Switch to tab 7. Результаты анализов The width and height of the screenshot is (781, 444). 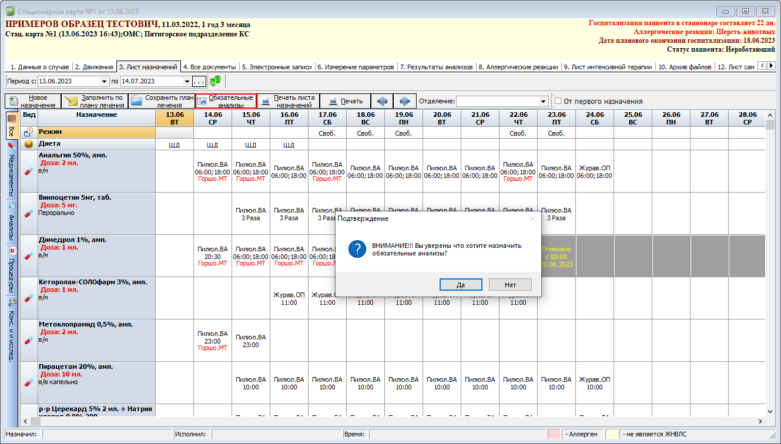tap(436, 67)
